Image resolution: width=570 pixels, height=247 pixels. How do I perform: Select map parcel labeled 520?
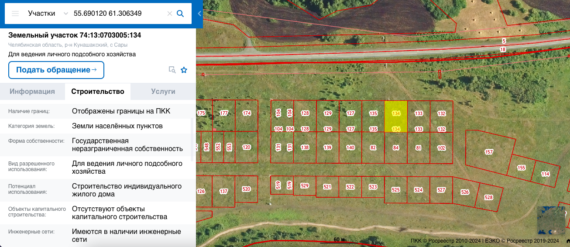pyautogui.click(x=247, y=189)
